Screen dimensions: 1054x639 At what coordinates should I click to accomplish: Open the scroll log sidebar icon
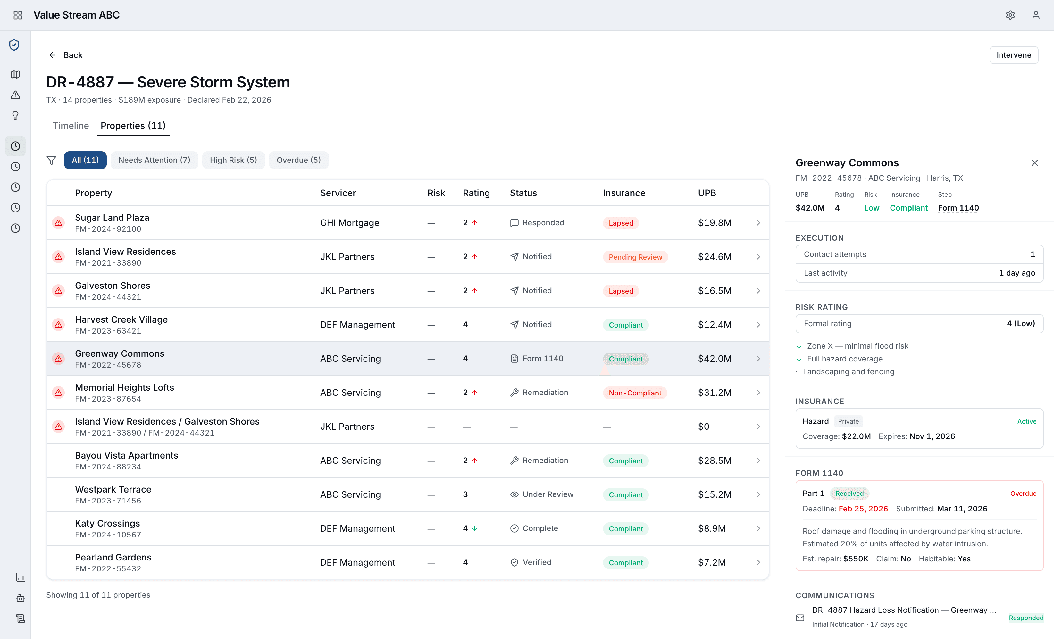(x=20, y=618)
